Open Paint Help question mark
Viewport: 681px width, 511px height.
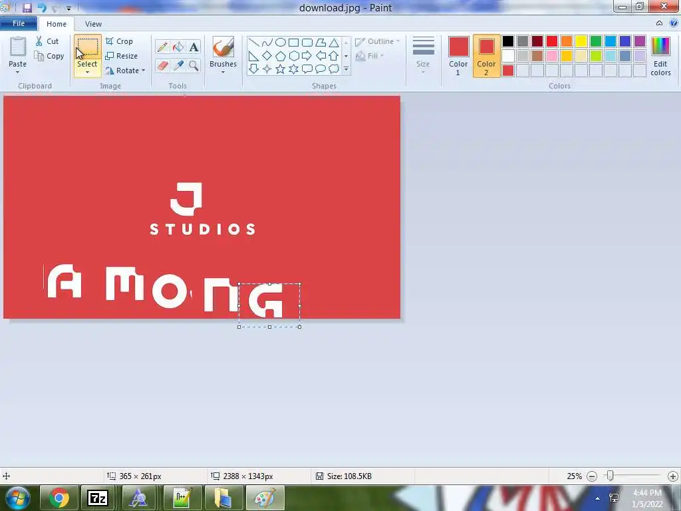point(674,23)
